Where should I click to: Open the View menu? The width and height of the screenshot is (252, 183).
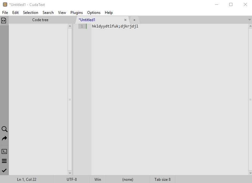[62, 13]
